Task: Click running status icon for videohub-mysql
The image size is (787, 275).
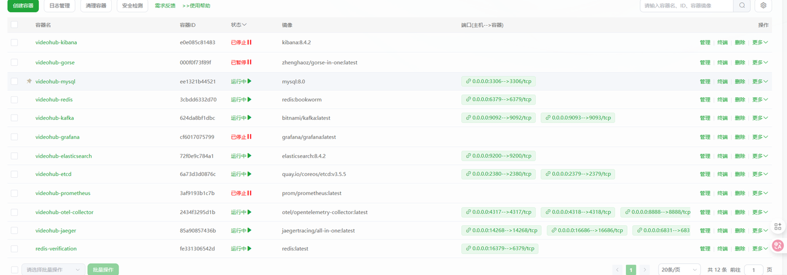Action: 250,81
